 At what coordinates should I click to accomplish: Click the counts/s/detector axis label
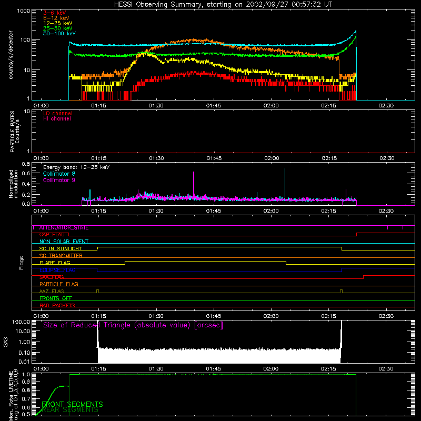pyautogui.click(x=11, y=55)
